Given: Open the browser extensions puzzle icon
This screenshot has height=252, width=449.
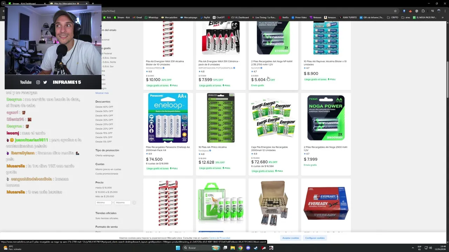Looking at the screenshot, I should 423,11.
